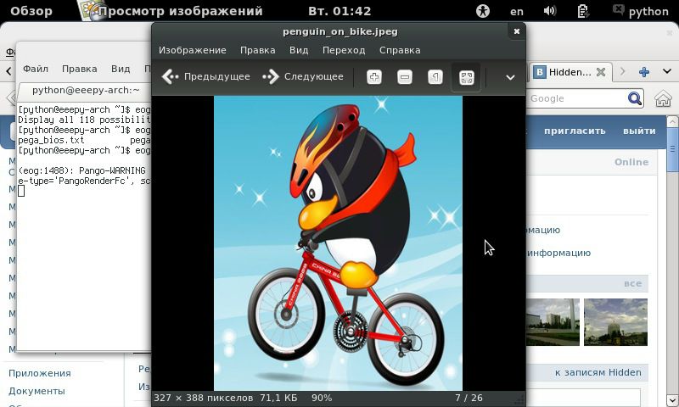Open the volume control in top panel
The image size is (679, 407).
(x=549, y=11)
